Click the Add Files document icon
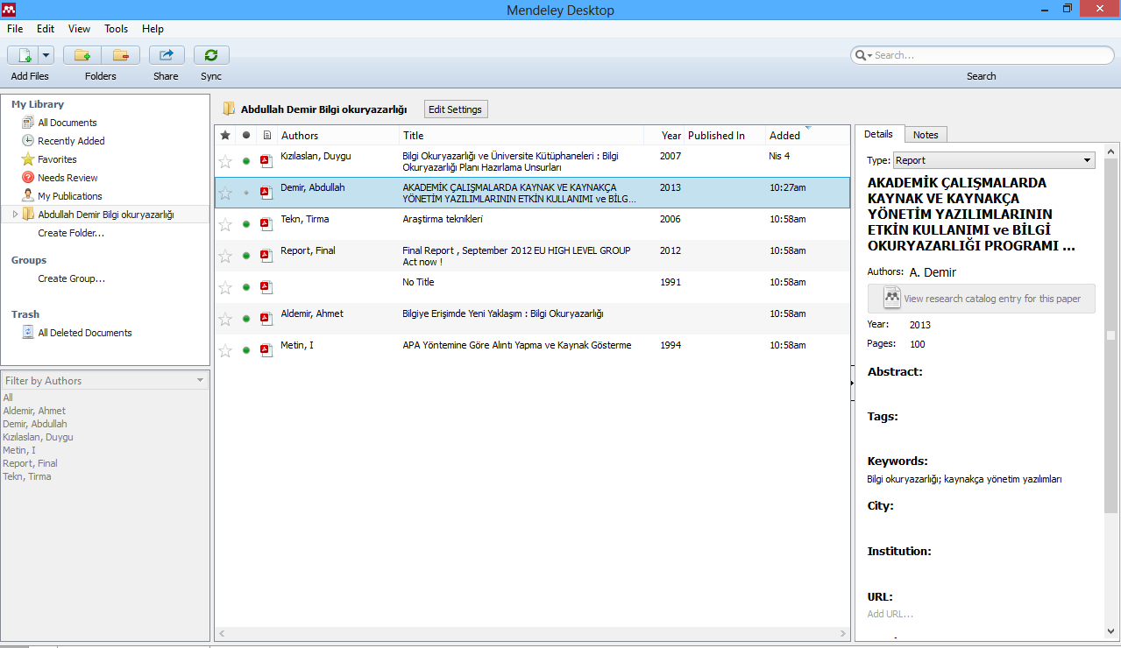The height and width of the screenshot is (648, 1121). click(x=23, y=55)
